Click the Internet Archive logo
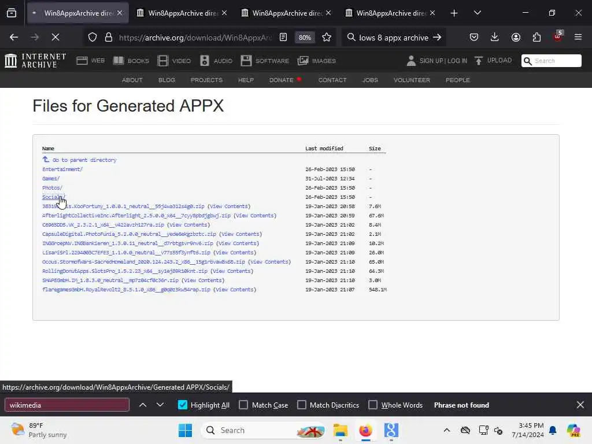 pos(36,60)
